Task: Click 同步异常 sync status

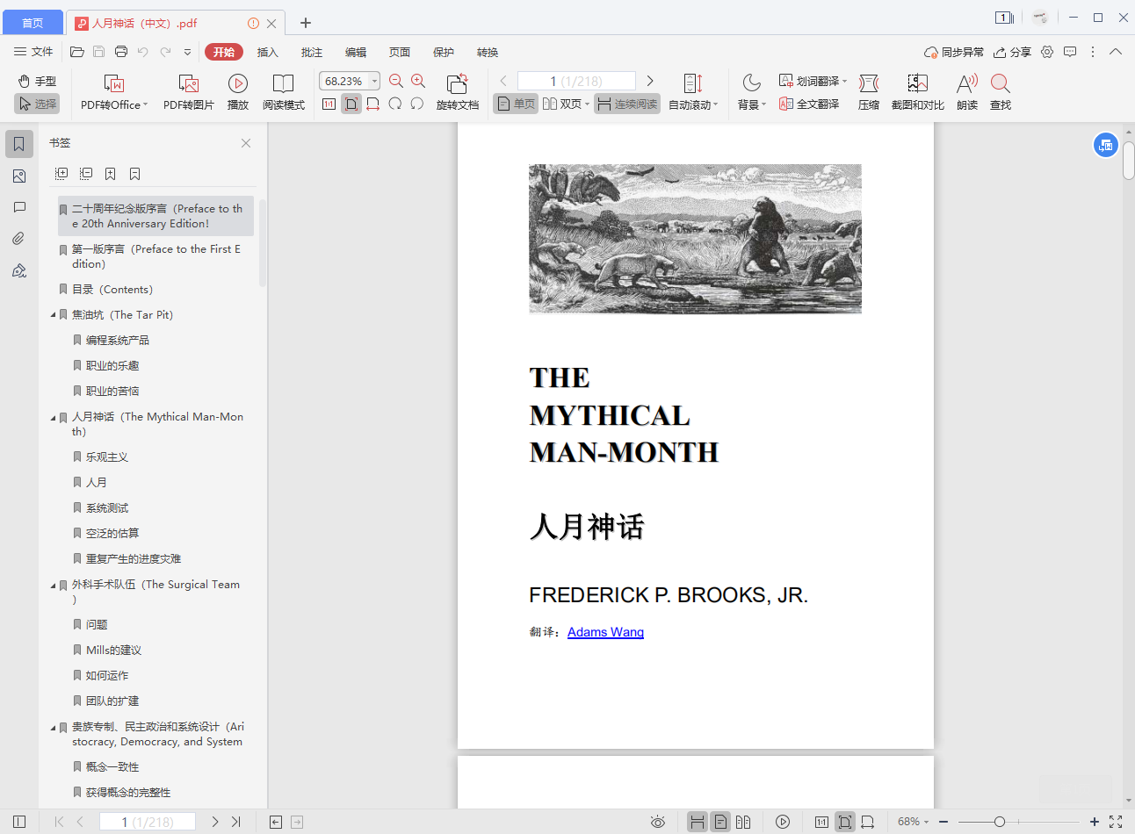Action: 954,52
